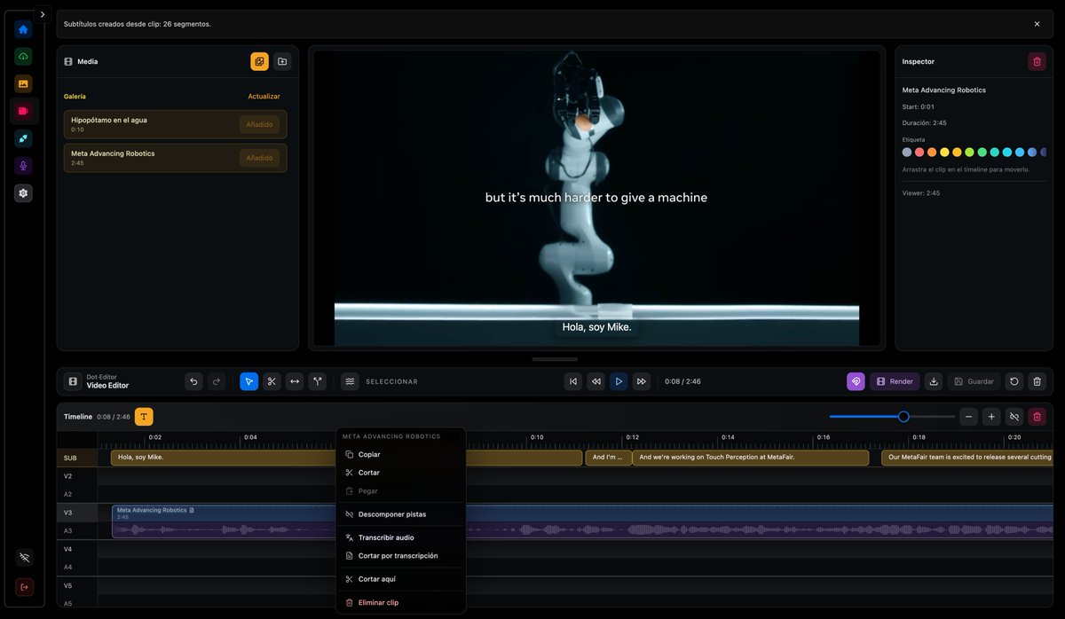
Task: Choose Transcribir audio from context menu
Action: tap(400, 537)
